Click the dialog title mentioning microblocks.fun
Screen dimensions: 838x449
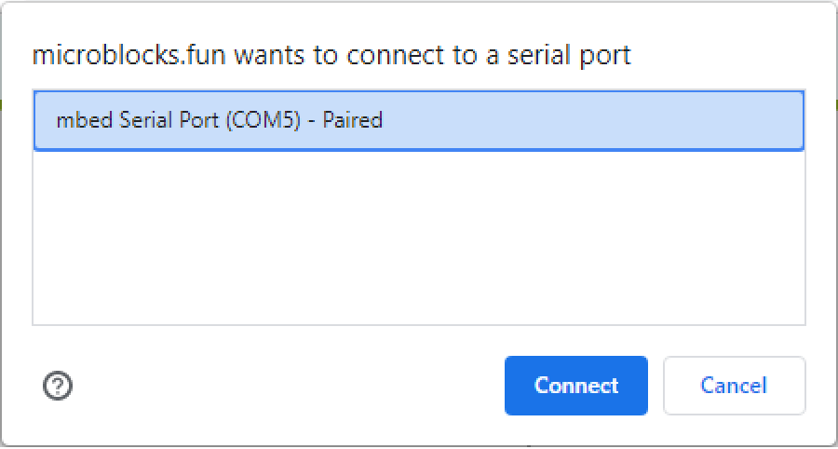point(331,55)
